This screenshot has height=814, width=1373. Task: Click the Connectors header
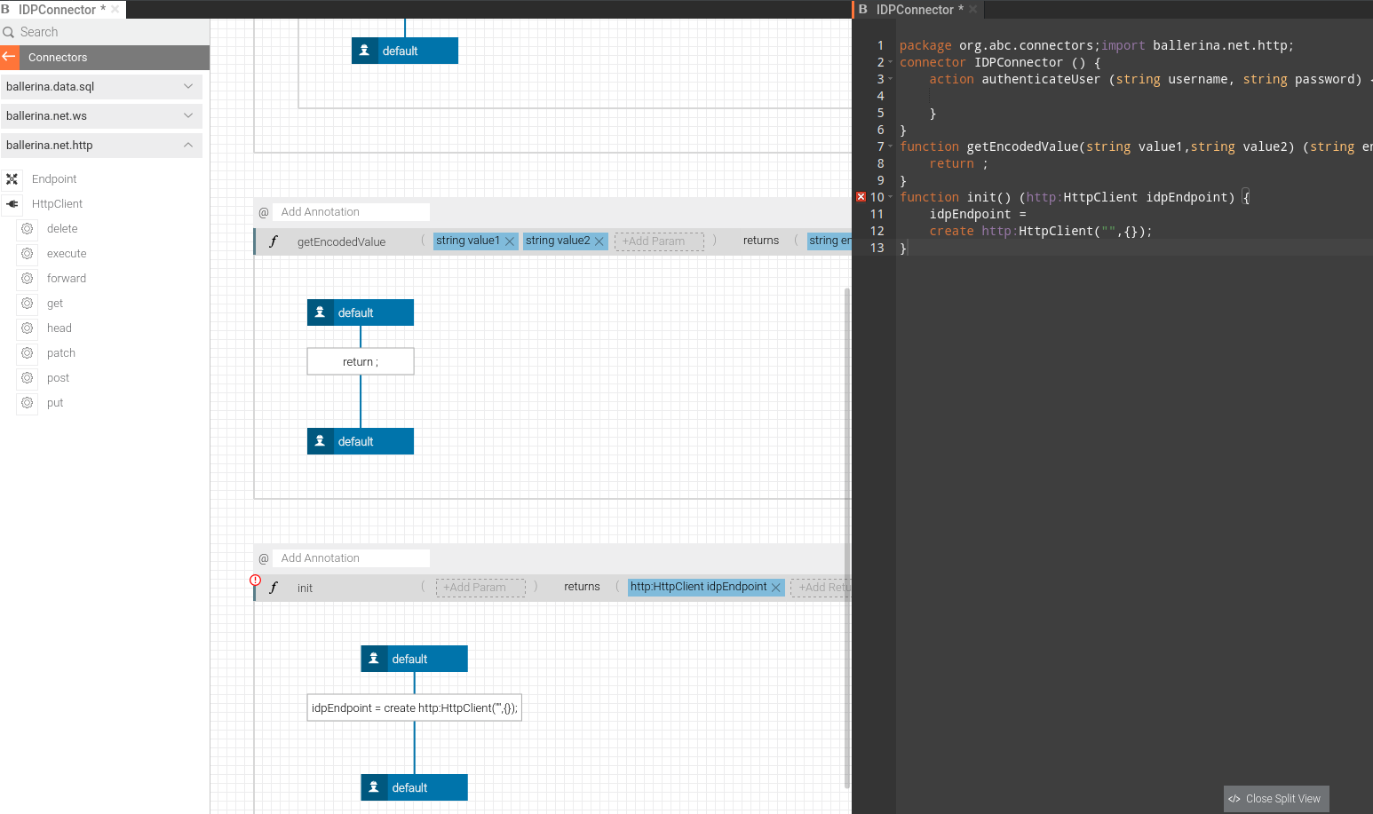pos(105,57)
